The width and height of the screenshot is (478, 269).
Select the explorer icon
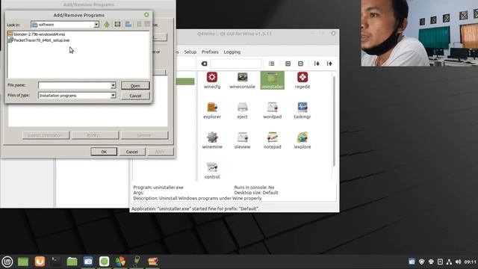[212, 111]
